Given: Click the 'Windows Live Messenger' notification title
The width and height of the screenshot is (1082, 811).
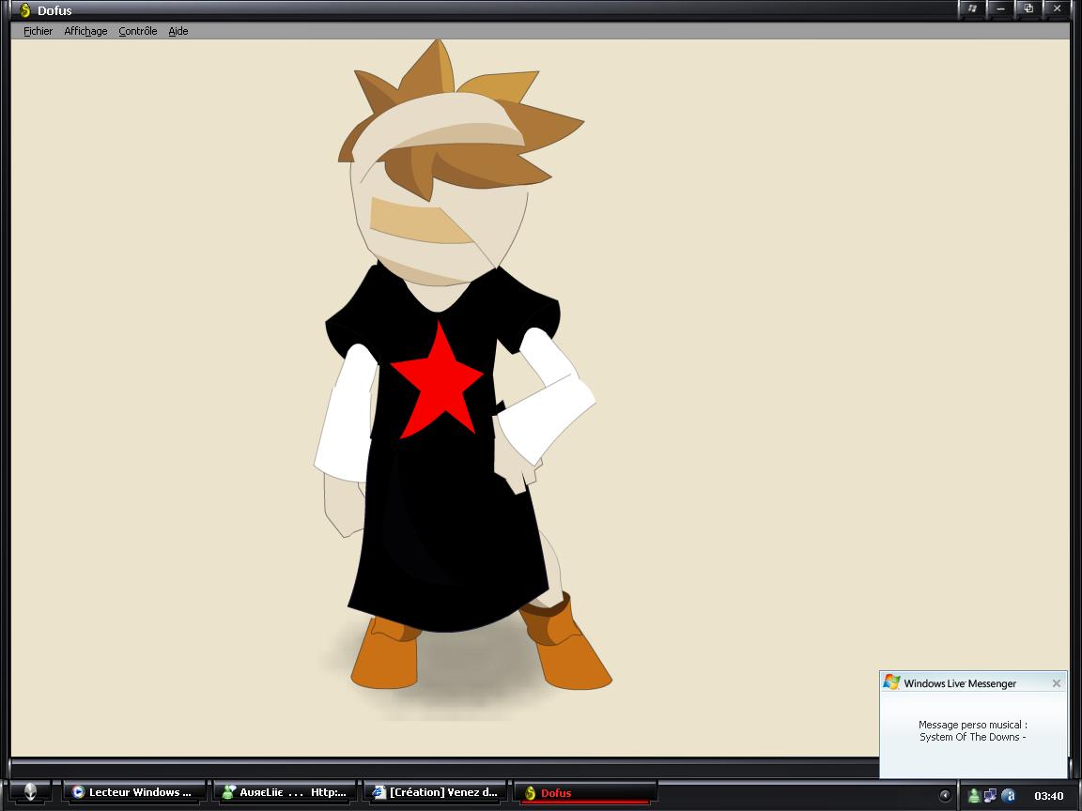Looking at the screenshot, I should (x=960, y=683).
